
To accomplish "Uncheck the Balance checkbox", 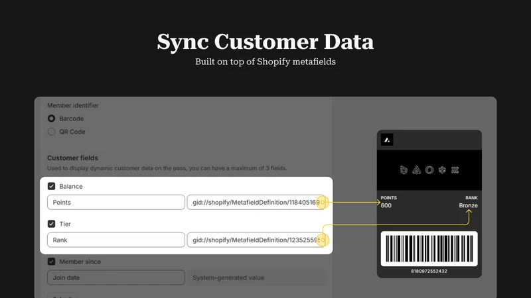I will [51, 186].
